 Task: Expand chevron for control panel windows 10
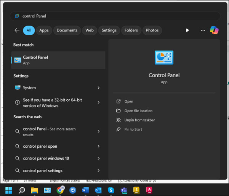tap(99, 158)
